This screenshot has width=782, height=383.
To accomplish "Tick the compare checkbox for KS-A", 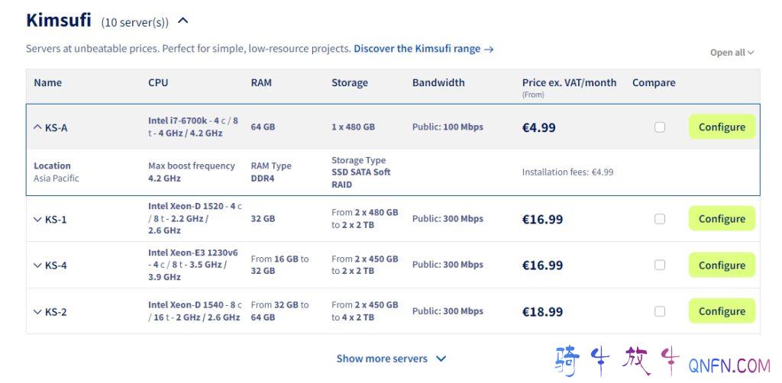I will (660, 127).
